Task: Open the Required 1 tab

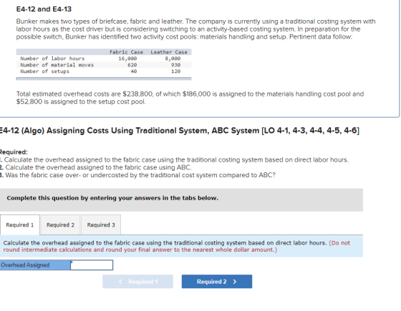Action: tap(20, 224)
